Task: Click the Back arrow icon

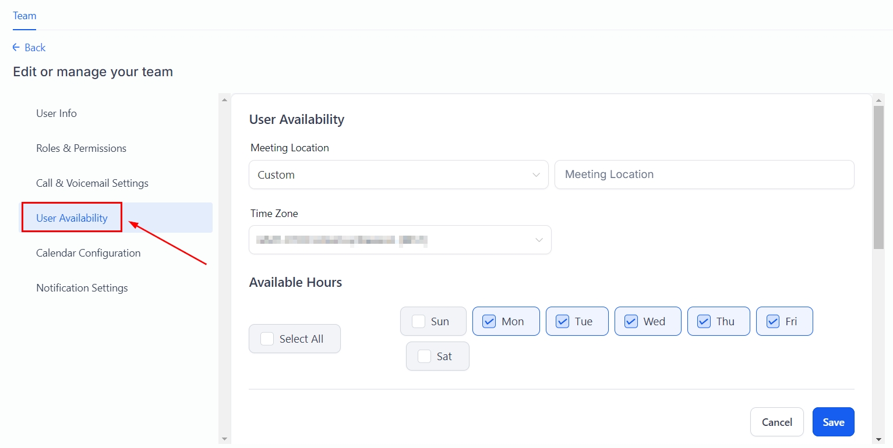Action: click(x=16, y=48)
